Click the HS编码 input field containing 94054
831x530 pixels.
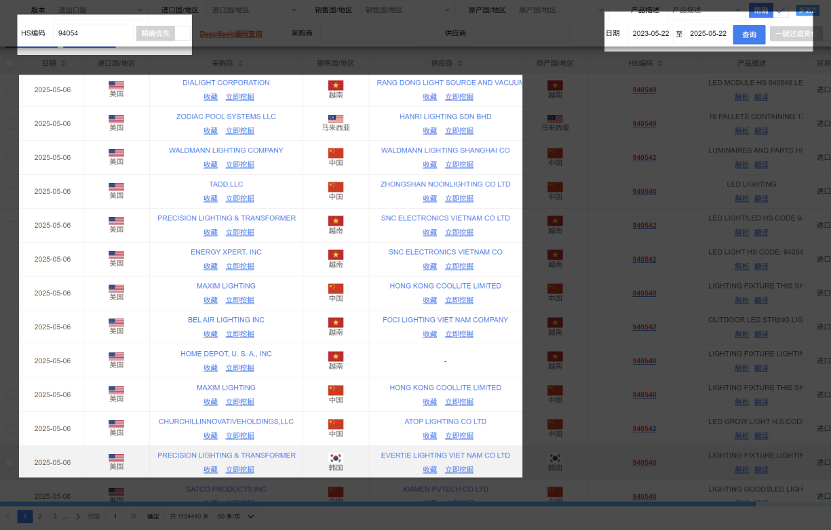[94, 33]
